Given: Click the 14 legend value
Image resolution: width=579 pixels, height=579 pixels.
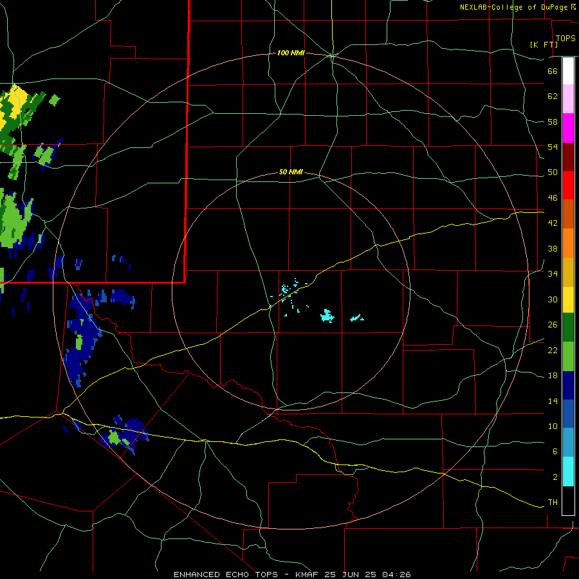Looking at the screenshot, I should coord(553,401).
